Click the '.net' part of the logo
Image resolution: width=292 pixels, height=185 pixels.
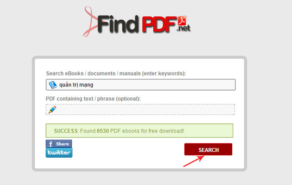183,28
